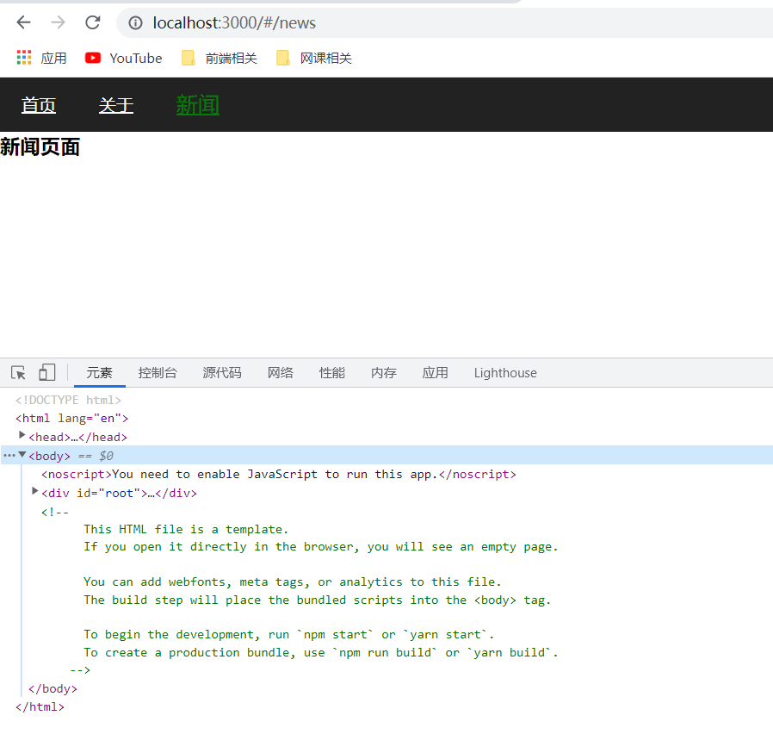Click the comment line 'To begin the development'
The width and height of the screenshot is (773, 734).
click(289, 634)
